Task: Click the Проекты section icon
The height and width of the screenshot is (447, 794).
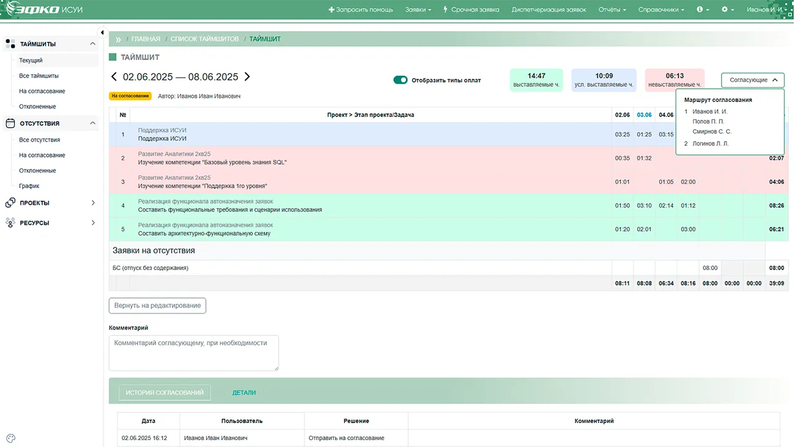Action: [x=10, y=203]
